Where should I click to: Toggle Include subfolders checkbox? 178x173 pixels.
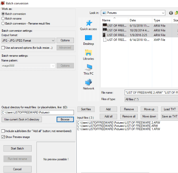pos(3,131)
